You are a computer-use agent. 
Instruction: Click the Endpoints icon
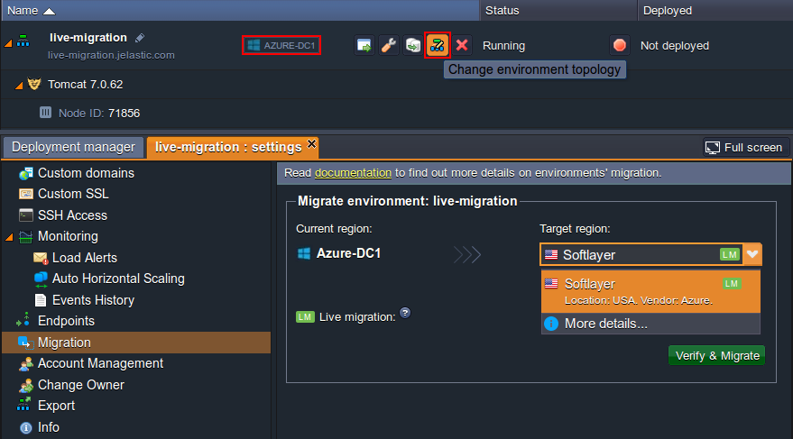tap(23, 319)
